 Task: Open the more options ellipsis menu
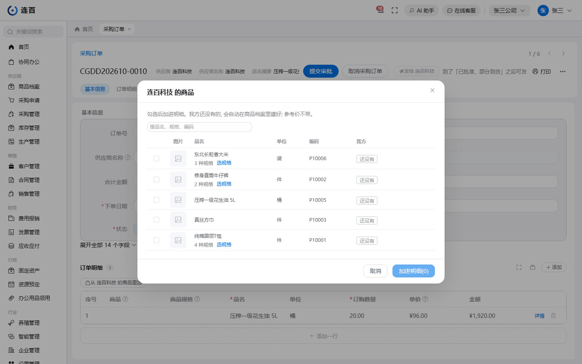click(563, 71)
